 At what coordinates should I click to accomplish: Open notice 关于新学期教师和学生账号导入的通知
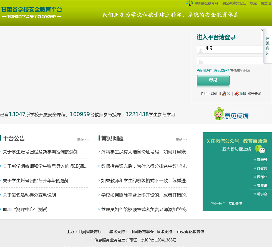point(45,166)
